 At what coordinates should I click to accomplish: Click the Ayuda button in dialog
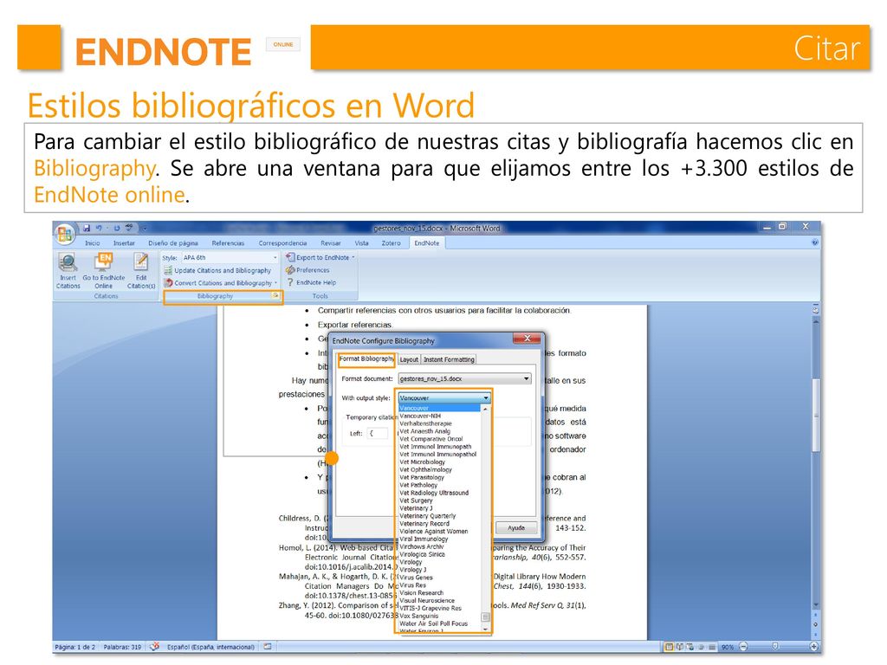[516, 527]
